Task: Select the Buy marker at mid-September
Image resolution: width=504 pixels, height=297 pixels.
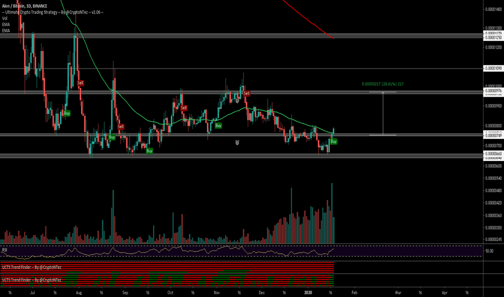Action: (149, 151)
